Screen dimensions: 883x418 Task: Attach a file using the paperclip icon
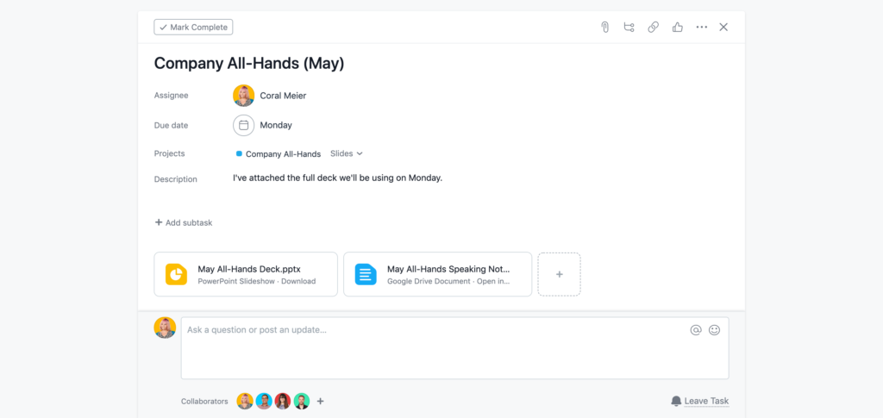click(x=604, y=27)
